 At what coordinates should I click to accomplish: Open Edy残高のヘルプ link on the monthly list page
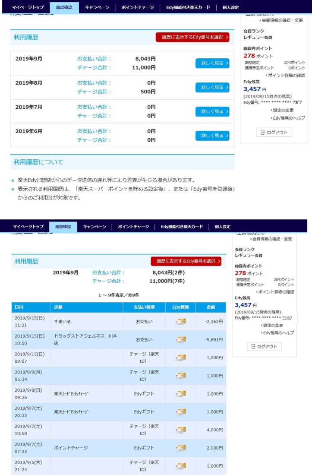(288, 118)
